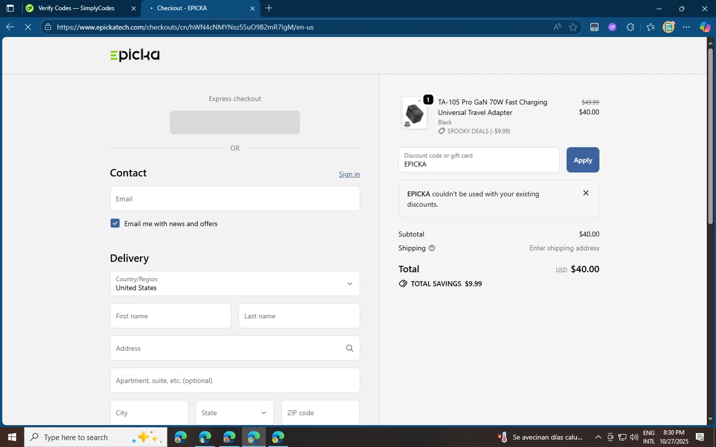This screenshot has height=447, width=716.
Task: Open the weather widget Se avecinan días
Action: click(540, 437)
